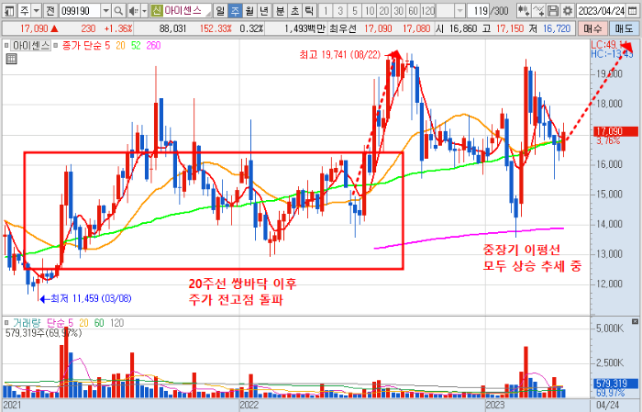Select the 3 interval button
This screenshot has width=642, height=412.
point(340,11)
